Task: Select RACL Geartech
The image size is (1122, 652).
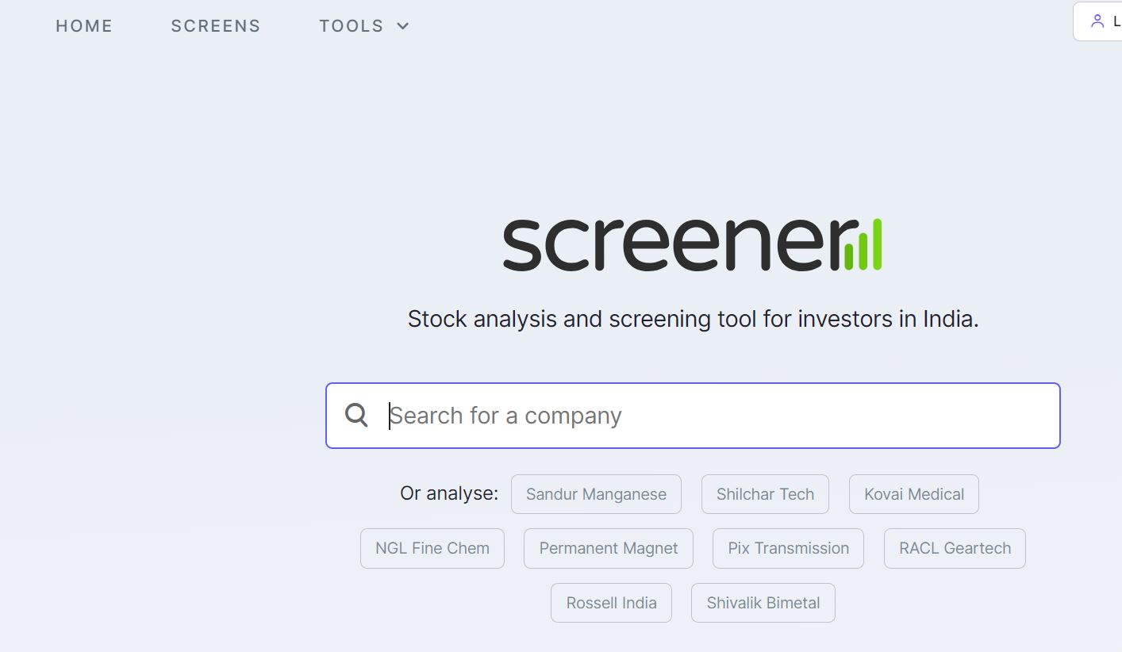Action: tap(955, 548)
